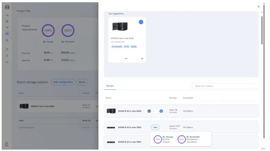
Task: Click the 203% bandwidth ring in Project requirements
Action: tap(68, 30)
